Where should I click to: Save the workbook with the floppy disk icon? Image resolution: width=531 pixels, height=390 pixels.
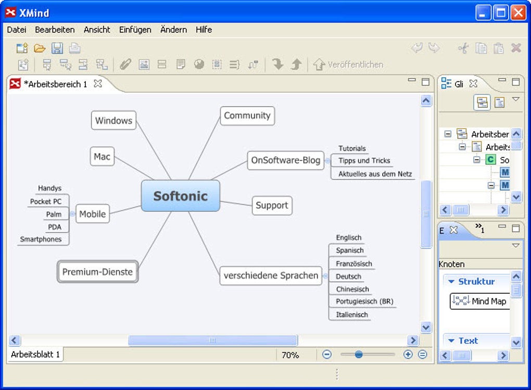click(x=57, y=48)
